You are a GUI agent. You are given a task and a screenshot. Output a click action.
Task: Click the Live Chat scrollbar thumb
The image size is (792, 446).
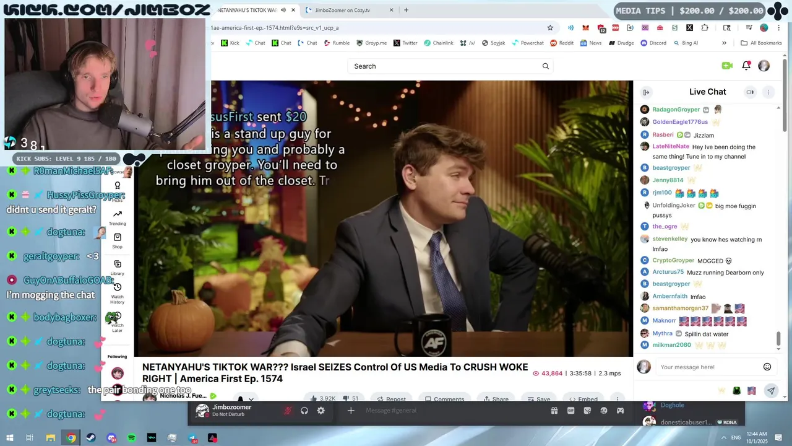coord(778,339)
